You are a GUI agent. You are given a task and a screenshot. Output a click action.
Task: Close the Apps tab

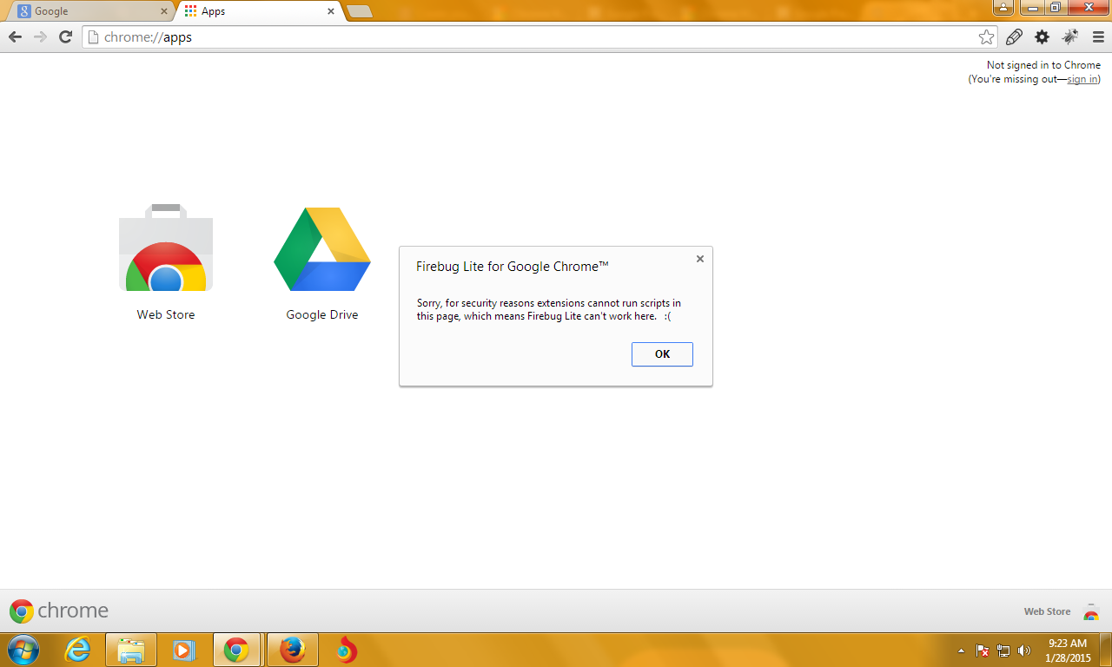click(330, 11)
